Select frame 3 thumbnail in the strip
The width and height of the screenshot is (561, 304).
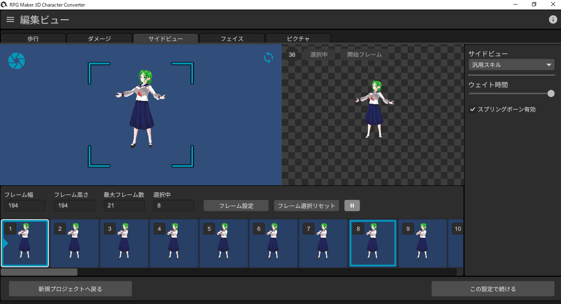124,243
